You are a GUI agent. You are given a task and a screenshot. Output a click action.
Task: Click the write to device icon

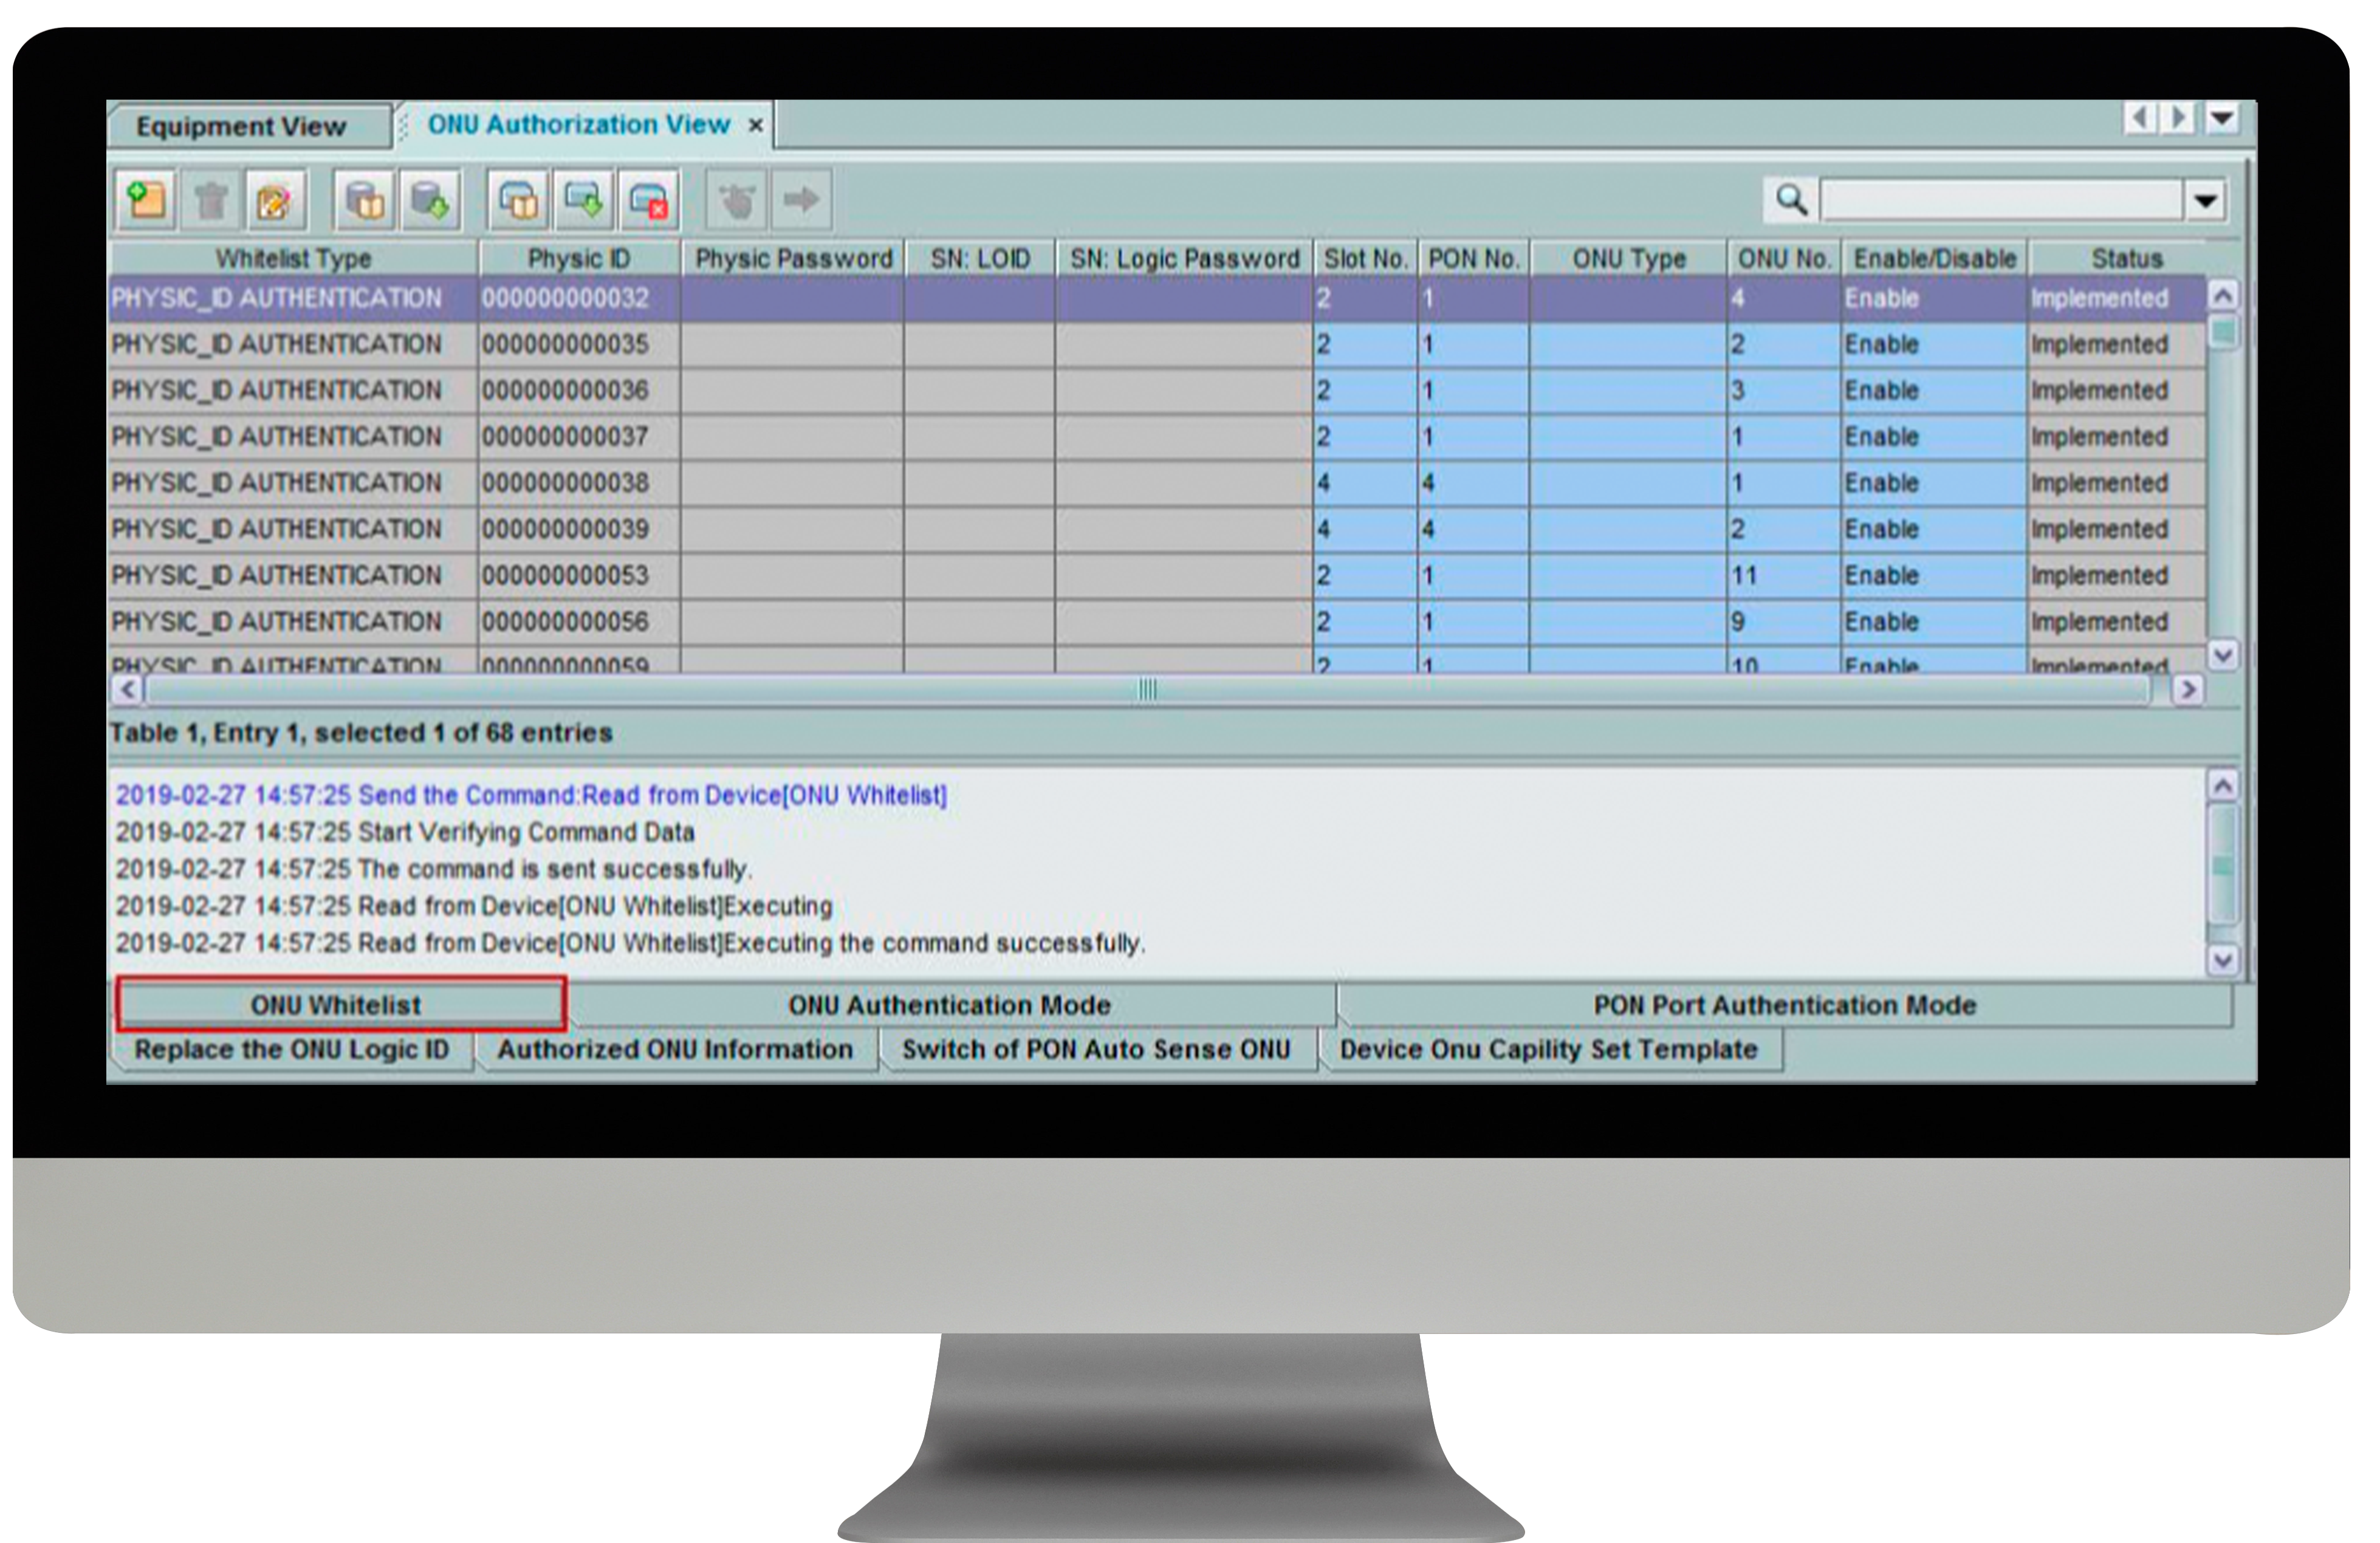coord(583,200)
